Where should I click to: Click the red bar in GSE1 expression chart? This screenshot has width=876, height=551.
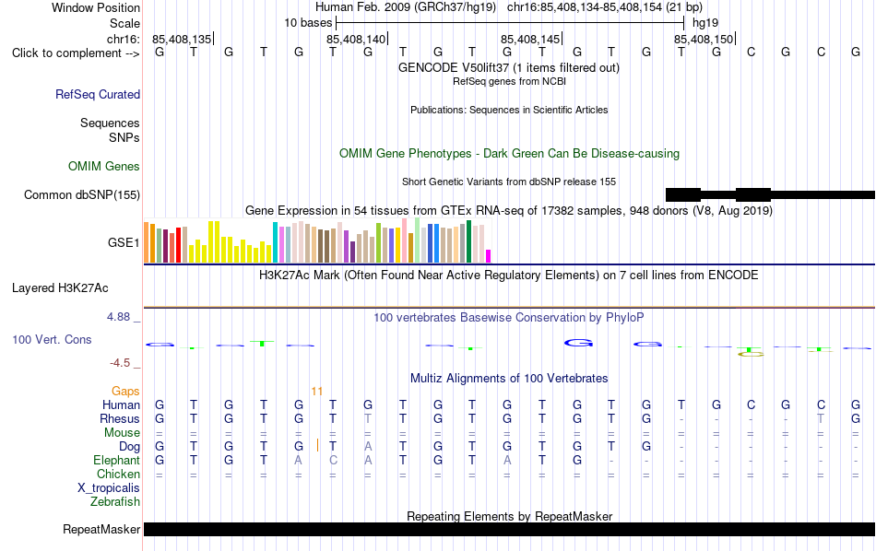(x=179, y=245)
